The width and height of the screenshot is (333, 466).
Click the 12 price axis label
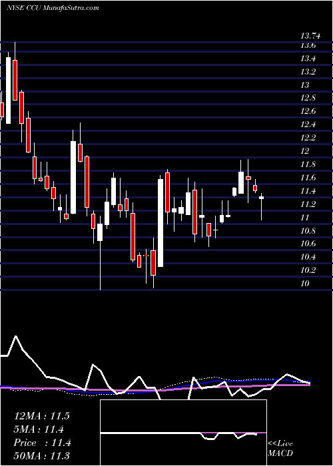coord(304,151)
